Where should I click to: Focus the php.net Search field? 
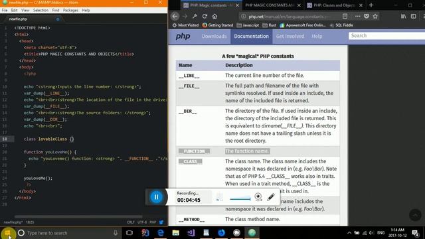tap(386, 35)
